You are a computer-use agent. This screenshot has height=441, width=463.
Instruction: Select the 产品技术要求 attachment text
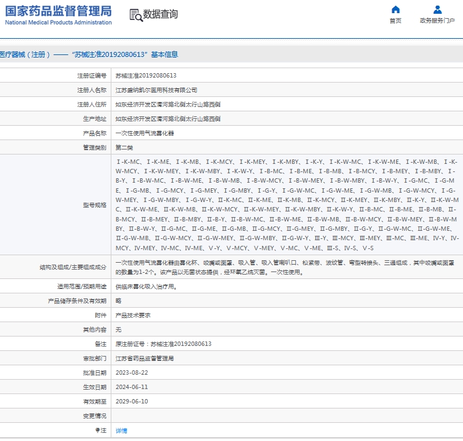(x=133, y=315)
